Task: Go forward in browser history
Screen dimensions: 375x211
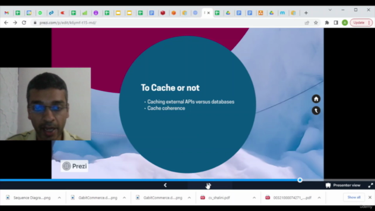Action: coord(15,23)
